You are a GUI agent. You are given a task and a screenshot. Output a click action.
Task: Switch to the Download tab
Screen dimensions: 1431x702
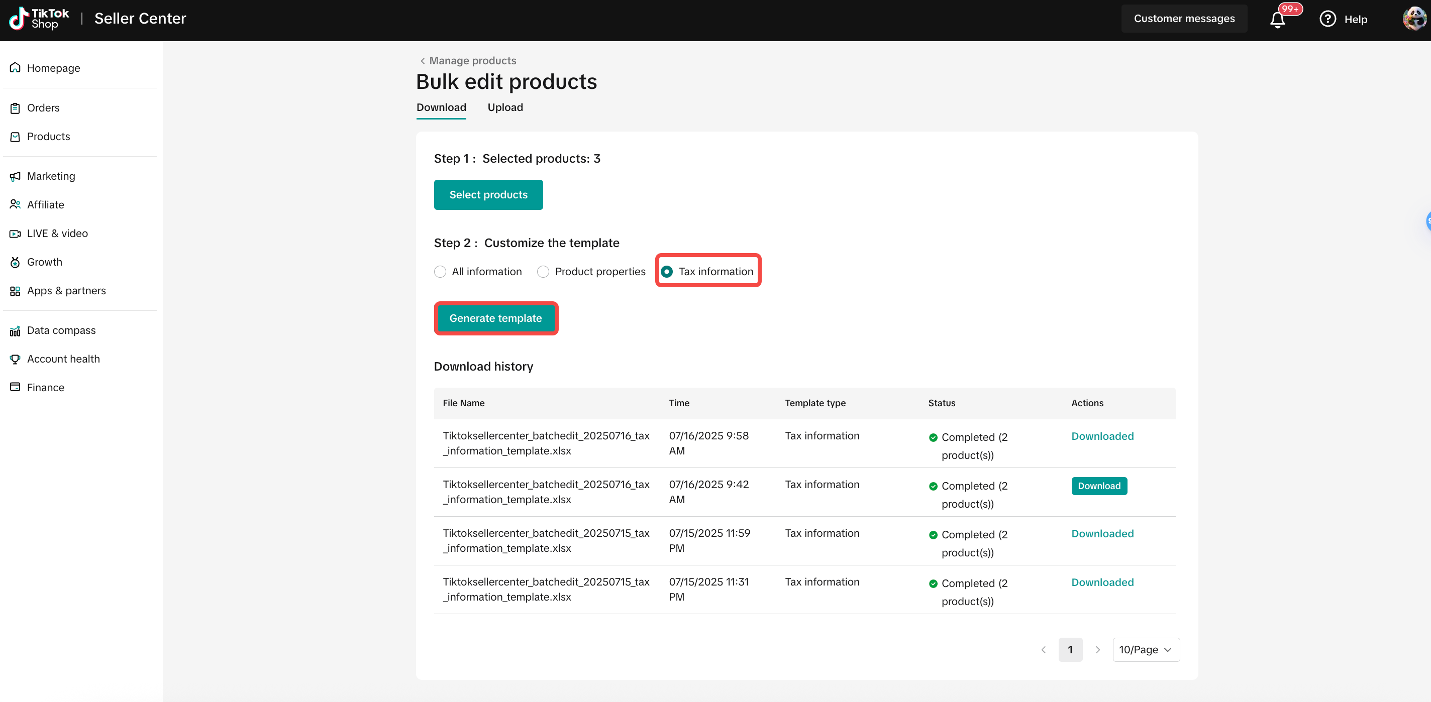pyautogui.click(x=441, y=107)
